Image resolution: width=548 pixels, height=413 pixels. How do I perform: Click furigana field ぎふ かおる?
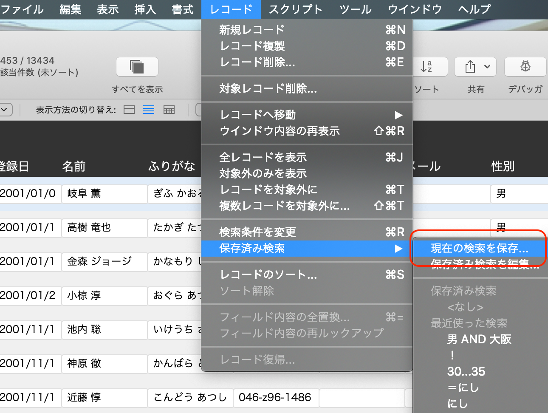[x=175, y=194]
